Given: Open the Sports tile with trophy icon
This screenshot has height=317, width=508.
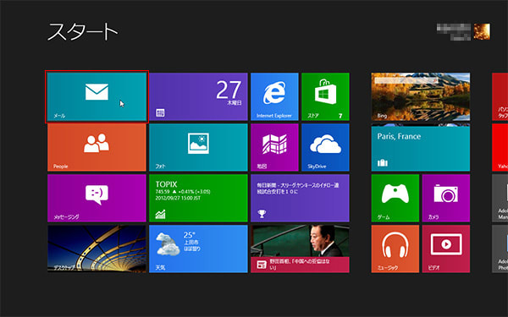Looking at the screenshot, I should tap(300, 199).
